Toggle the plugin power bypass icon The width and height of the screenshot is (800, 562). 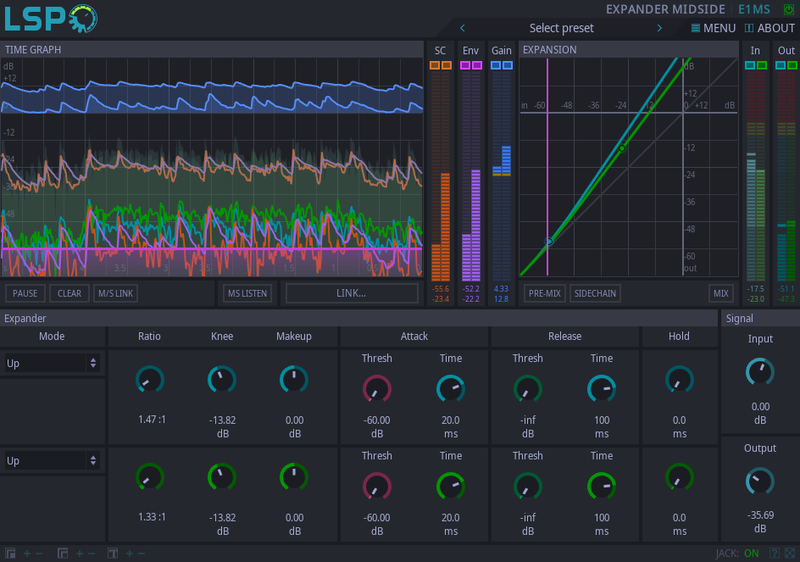coord(789,9)
